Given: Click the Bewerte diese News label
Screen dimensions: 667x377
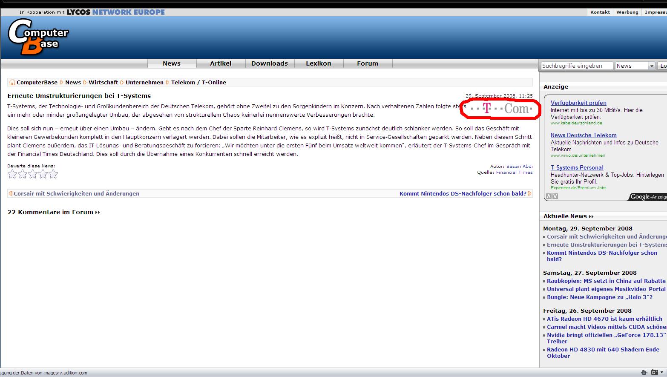Looking at the screenshot, I should pyautogui.click(x=31, y=166).
